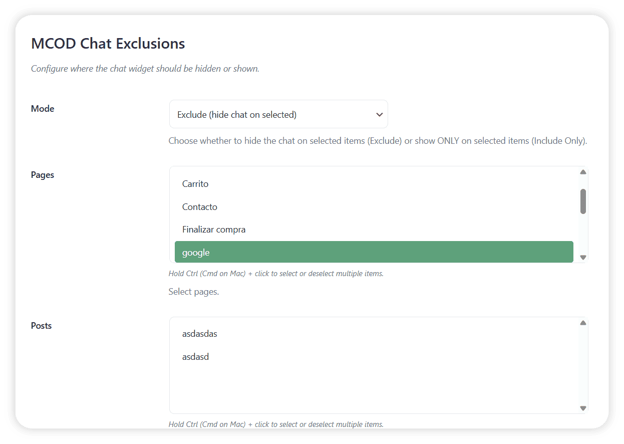Click Pages scrollbar track below the thumb
The width and height of the screenshot is (624, 444).
pos(583,236)
